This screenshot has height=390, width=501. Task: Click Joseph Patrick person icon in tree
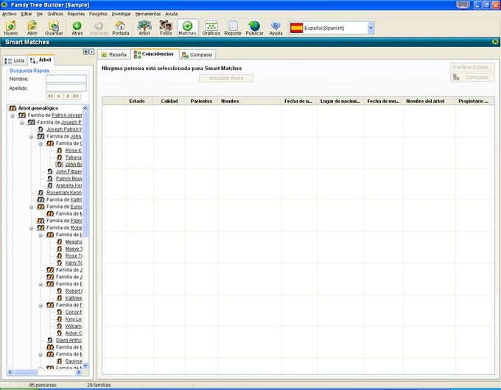click(41, 130)
